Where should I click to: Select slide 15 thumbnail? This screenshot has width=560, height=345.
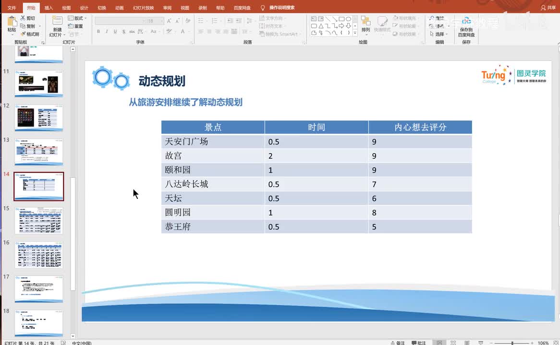(x=38, y=220)
